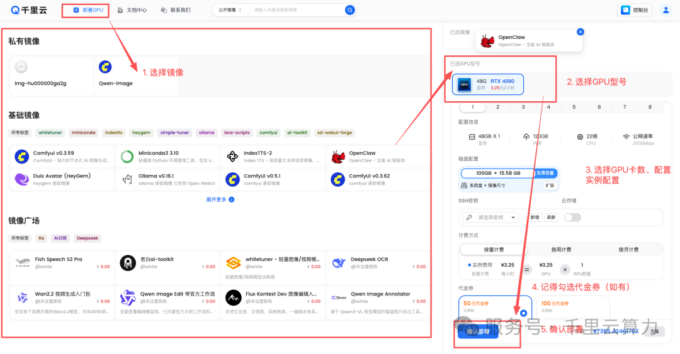This screenshot has height=354, width=680.
Task: Select the OpenClaw base image icon
Action: 338,157
